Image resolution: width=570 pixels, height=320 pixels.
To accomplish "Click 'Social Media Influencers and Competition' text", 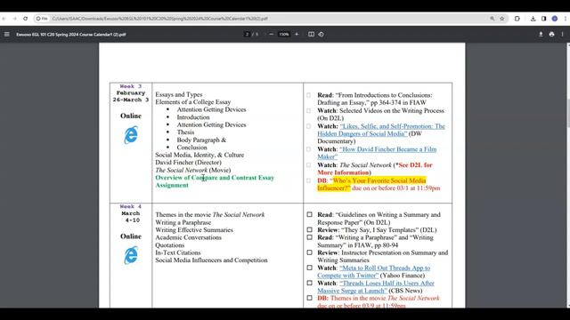I will [x=211, y=260].
